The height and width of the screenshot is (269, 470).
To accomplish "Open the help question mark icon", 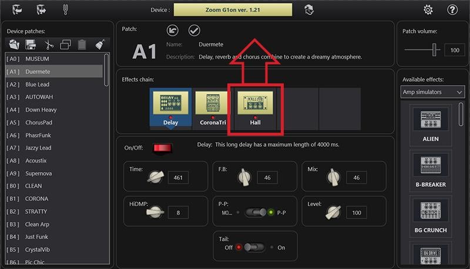I will pos(452,9).
